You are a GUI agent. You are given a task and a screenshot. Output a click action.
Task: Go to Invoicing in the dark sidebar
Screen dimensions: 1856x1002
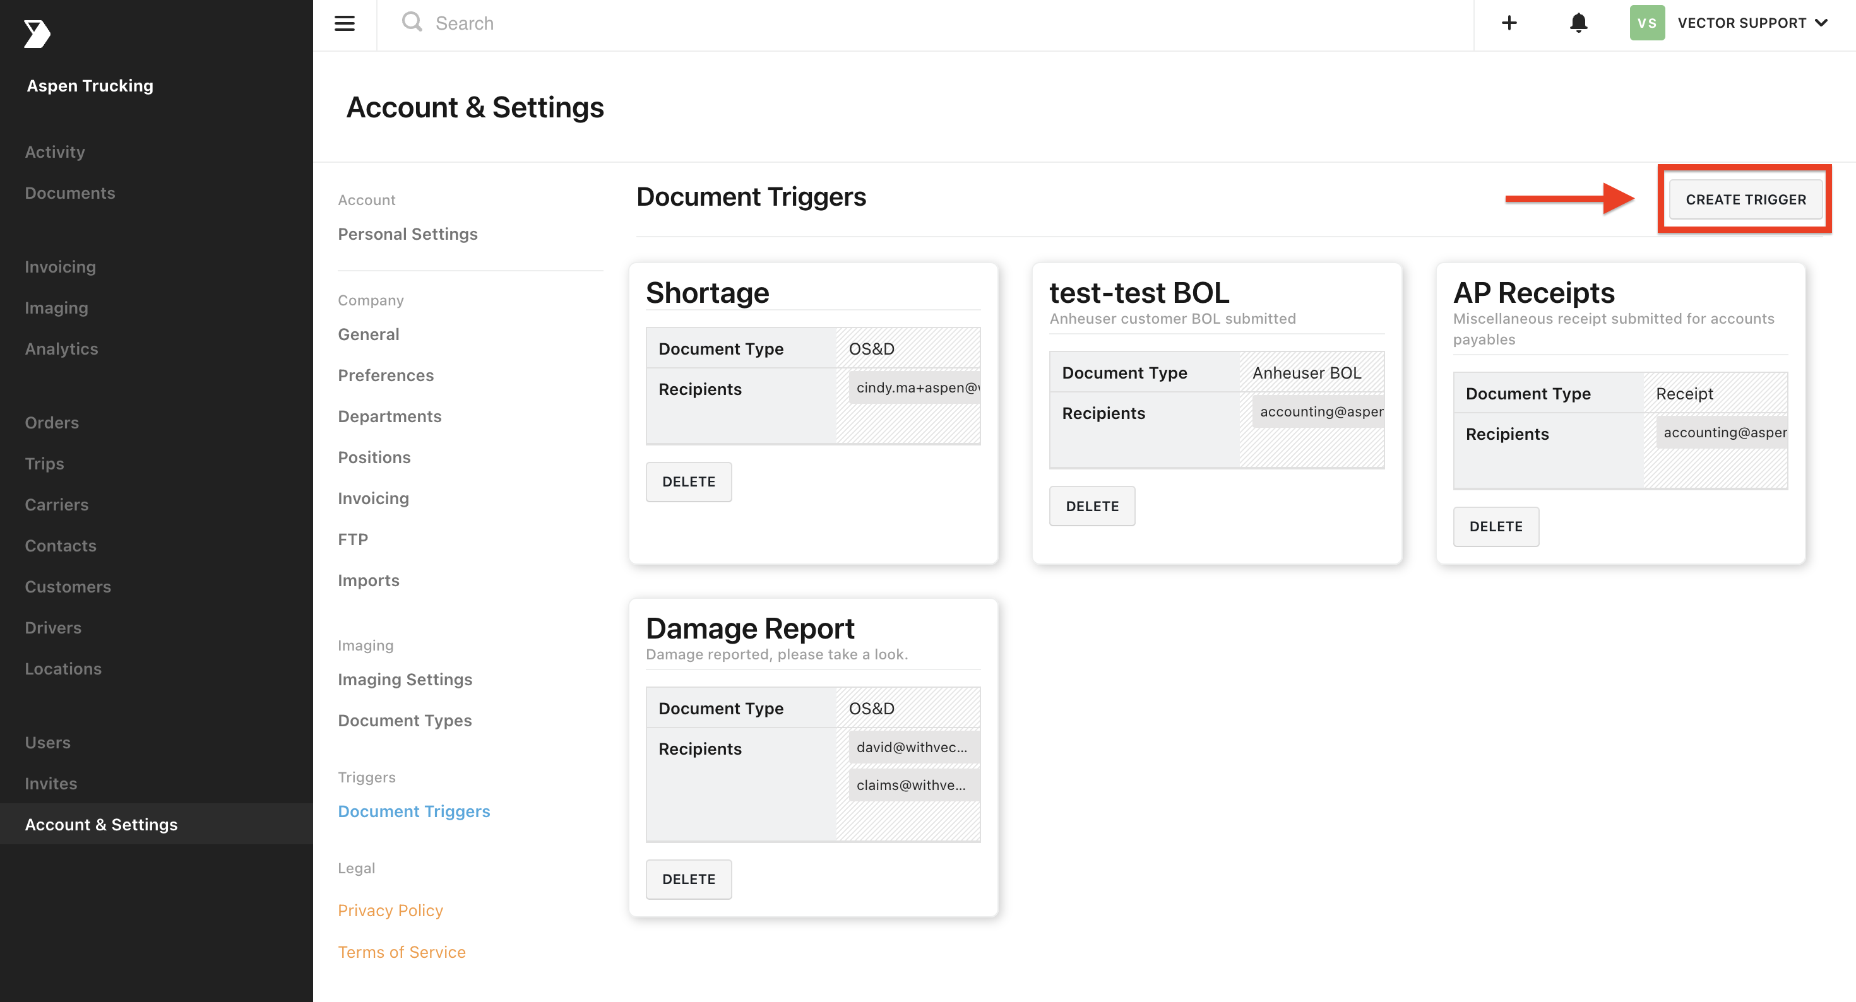(x=60, y=266)
